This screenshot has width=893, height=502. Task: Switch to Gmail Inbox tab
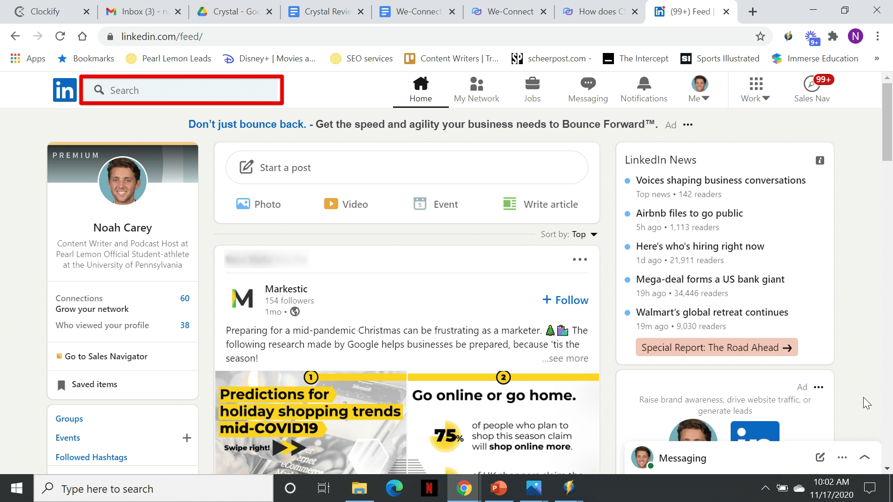click(143, 12)
